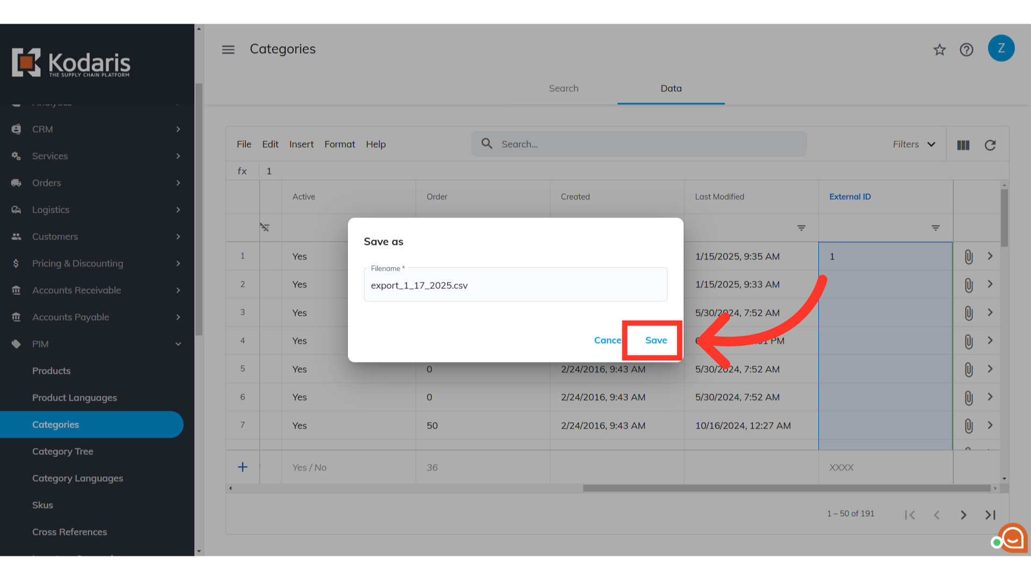Image resolution: width=1031 pixels, height=580 pixels.
Task: Expand the CRM sidebar section
Action: (178, 129)
